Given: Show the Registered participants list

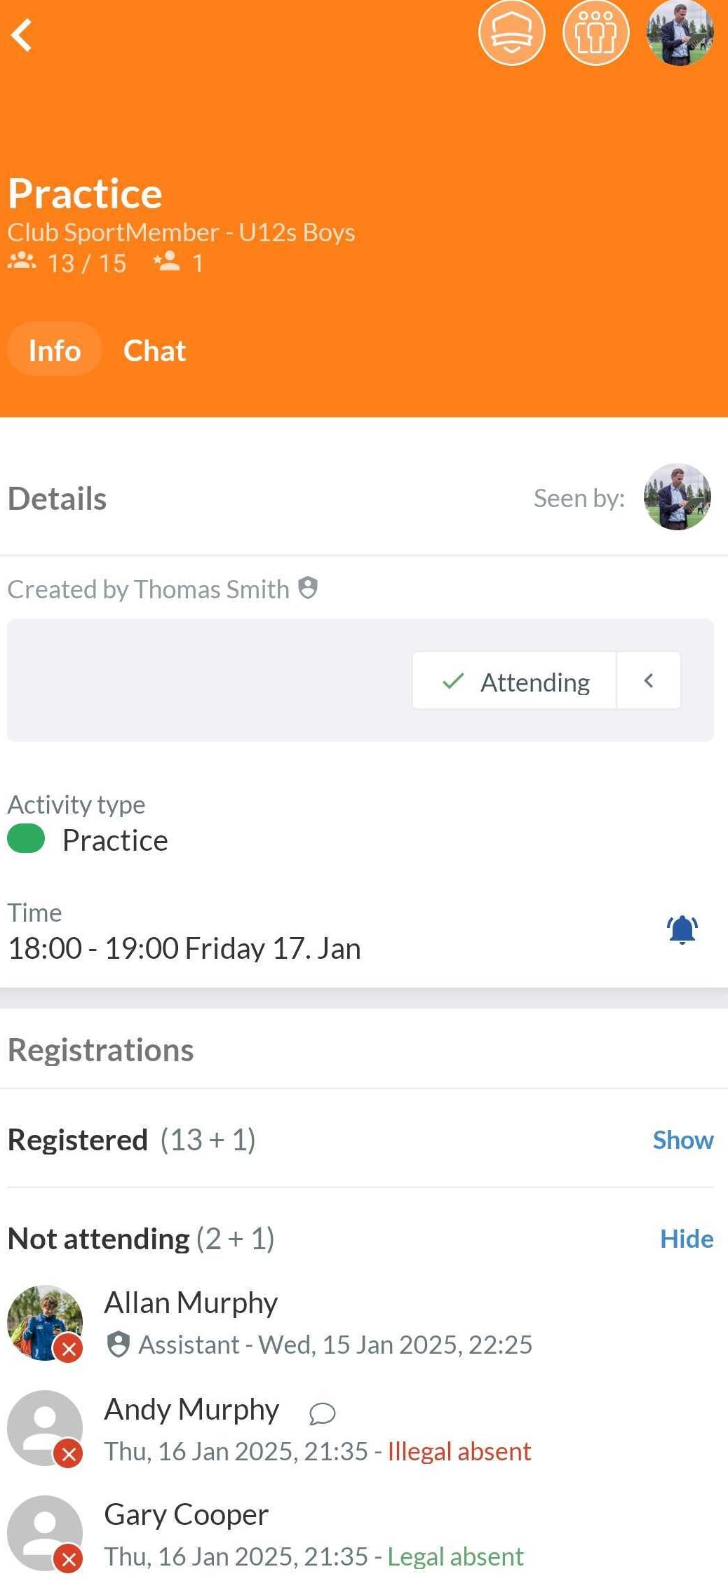Looking at the screenshot, I should (x=682, y=1140).
